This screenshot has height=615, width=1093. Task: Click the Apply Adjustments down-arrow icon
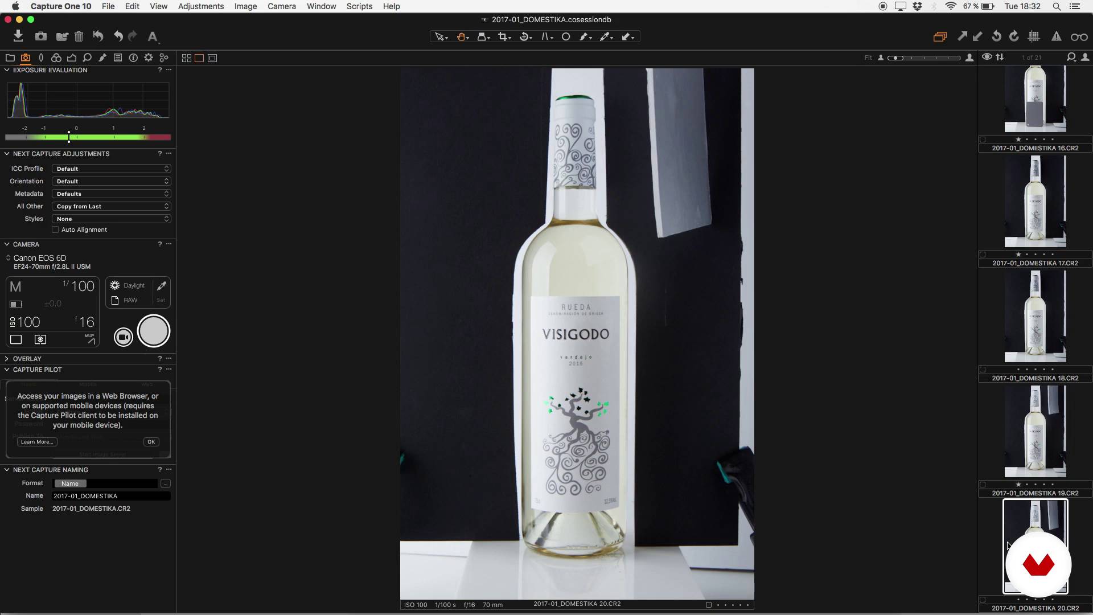(977, 36)
